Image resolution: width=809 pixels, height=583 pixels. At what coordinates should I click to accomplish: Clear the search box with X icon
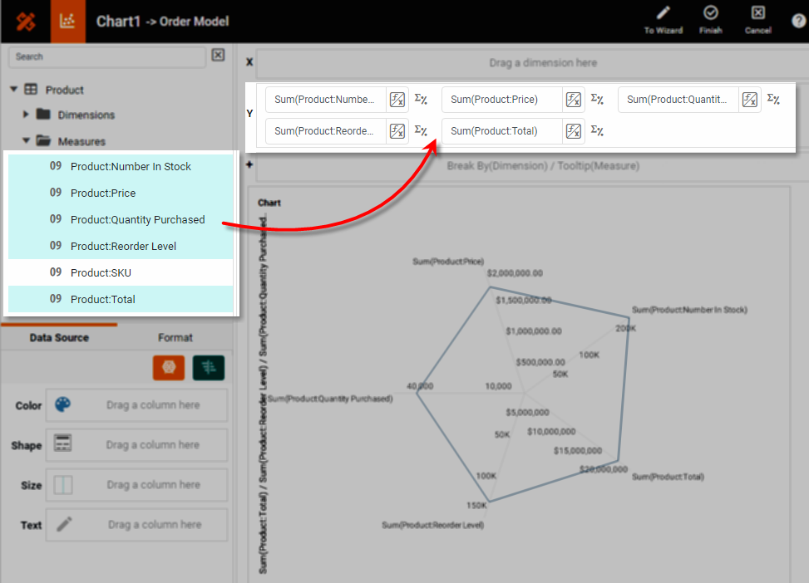click(218, 56)
